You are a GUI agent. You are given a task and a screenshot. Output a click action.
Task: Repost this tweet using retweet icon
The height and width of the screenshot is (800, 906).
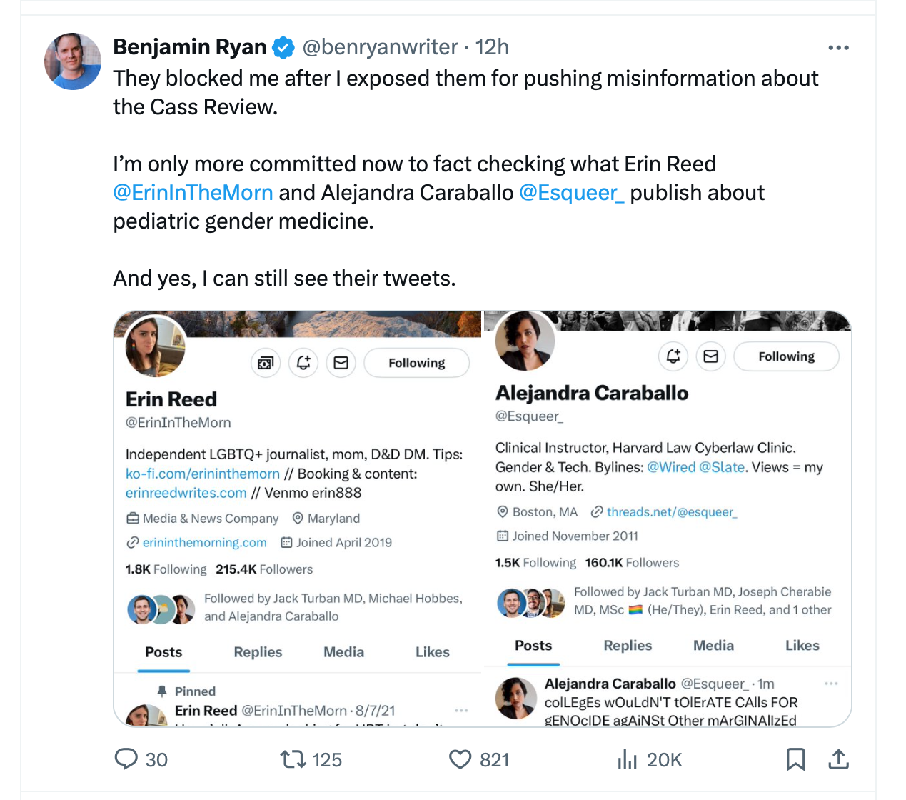pos(293,759)
